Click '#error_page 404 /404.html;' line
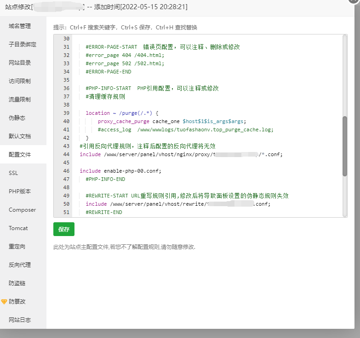The image size is (360, 338). [x=125, y=55]
